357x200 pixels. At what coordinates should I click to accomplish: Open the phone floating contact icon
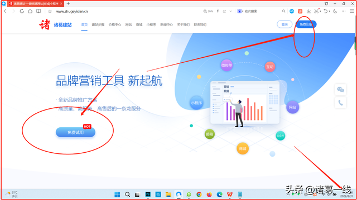341,103
